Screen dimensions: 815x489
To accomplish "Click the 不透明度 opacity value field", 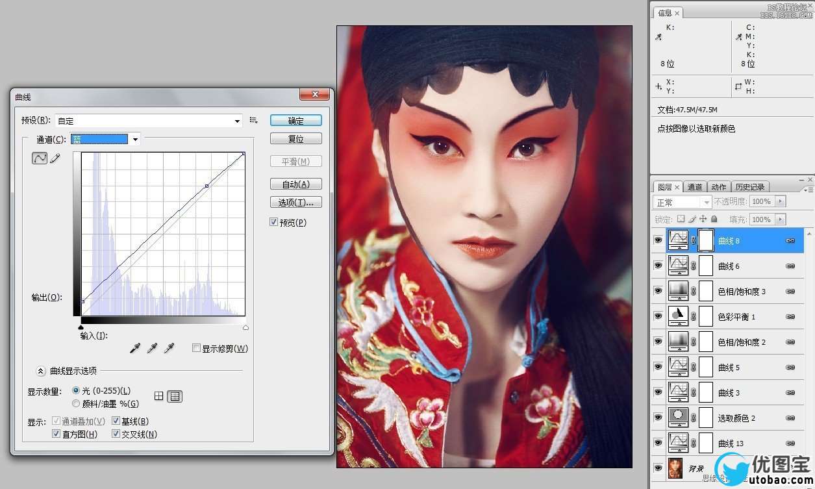I will pyautogui.click(x=762, y=202).
